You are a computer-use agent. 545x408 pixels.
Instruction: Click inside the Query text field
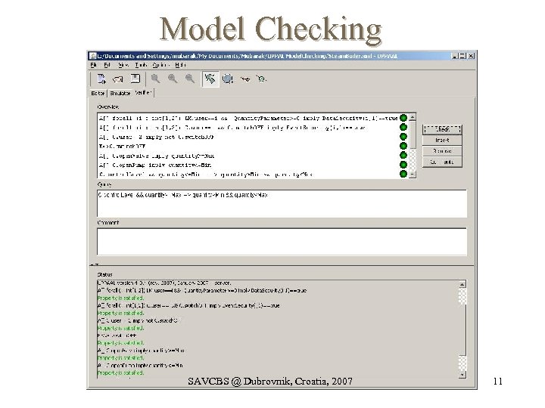pyautogui.click(x=282, y=204)
